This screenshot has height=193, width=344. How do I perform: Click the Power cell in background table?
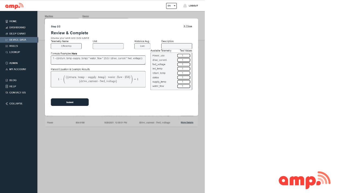[50, 123]
